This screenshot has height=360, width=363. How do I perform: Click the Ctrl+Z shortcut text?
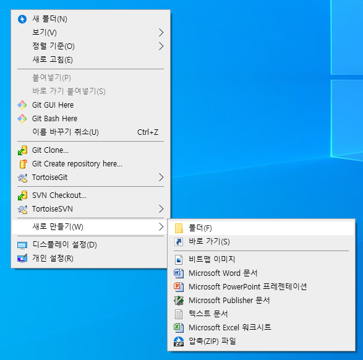[148, 132]
